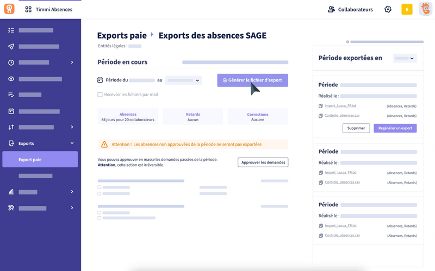Click the Exports file icon in the sidebar
435x271 pixels.
11,143
